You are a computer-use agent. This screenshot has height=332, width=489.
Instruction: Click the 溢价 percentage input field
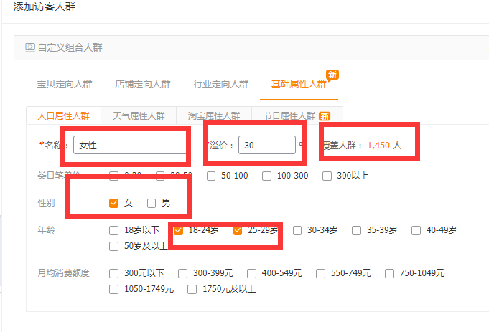(266, 145)
